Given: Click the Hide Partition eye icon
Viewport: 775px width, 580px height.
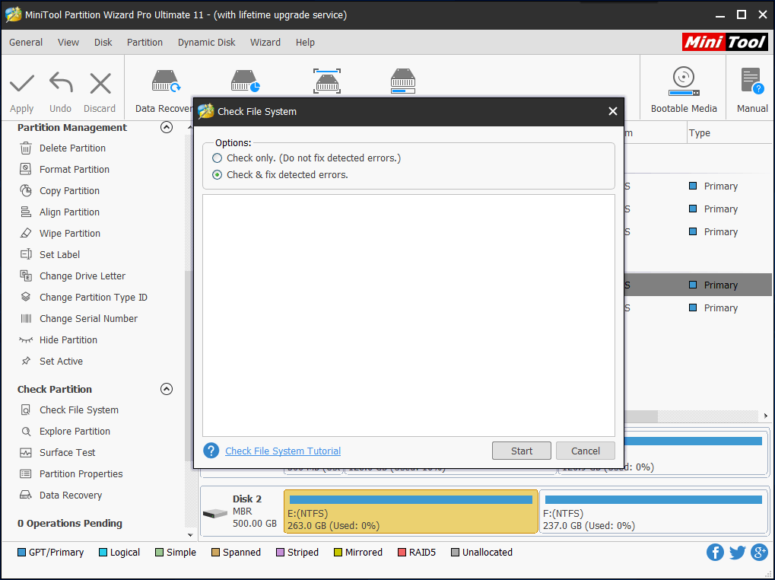Looking at the screenshot, I should 26,339.
